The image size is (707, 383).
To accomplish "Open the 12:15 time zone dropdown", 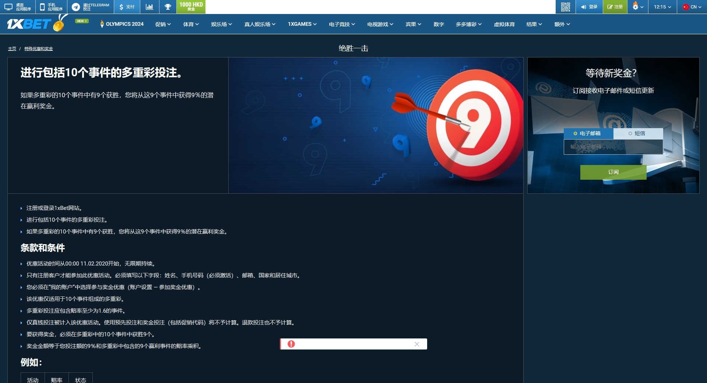I will pos(662,7).
